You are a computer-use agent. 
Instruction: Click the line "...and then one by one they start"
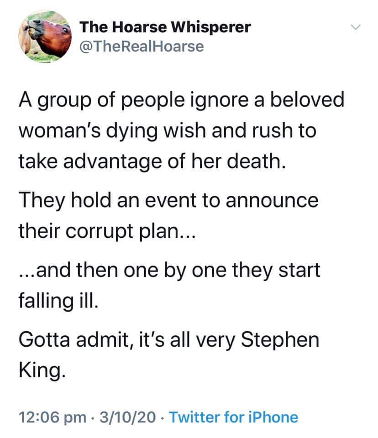click(x=170, y=270)
